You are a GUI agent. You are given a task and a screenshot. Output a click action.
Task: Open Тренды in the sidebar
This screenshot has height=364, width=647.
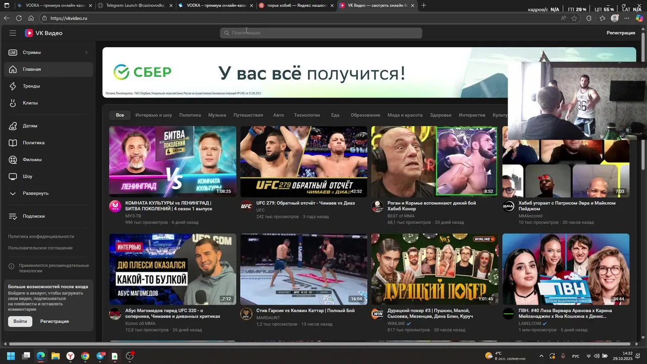pos(49,86)
